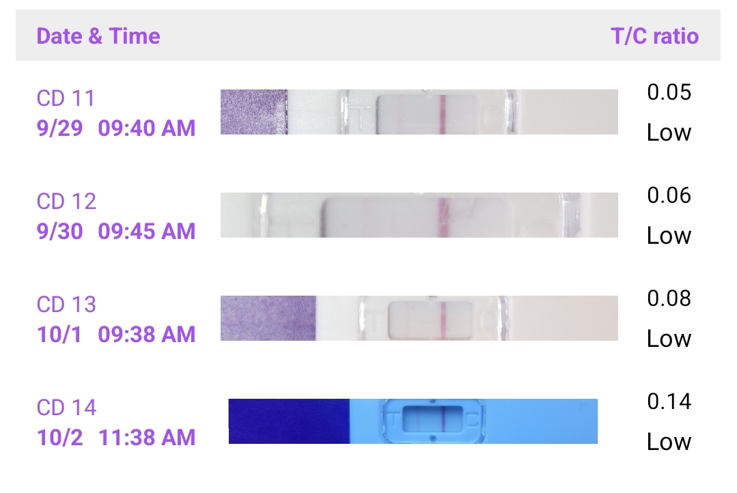This screenshot has width=737, height=493.
Task: Select the CD 11 cycle day label
Action: tap(66, 98)
